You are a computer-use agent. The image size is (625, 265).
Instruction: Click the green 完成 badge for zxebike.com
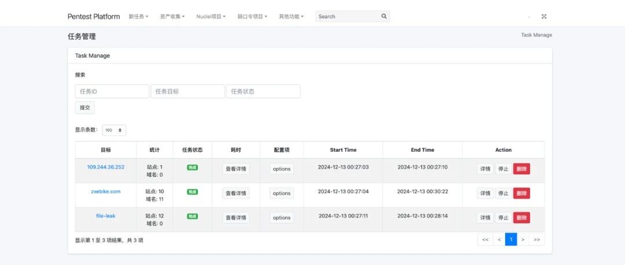(193, 192)
